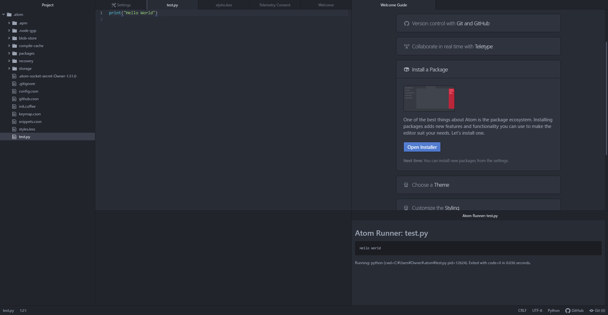This screenshot has width=608, height=315.
Task: Click the Install a Package preview thumbnail
Action: coord(429,98)
